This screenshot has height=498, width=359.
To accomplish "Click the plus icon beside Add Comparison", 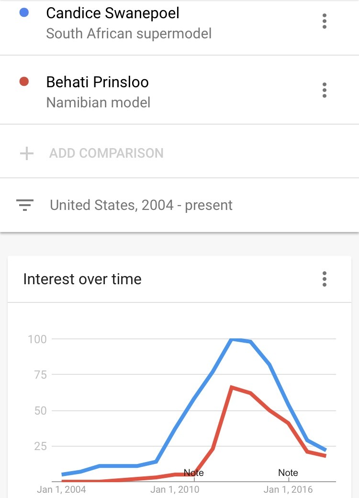I will click(27, 153).
